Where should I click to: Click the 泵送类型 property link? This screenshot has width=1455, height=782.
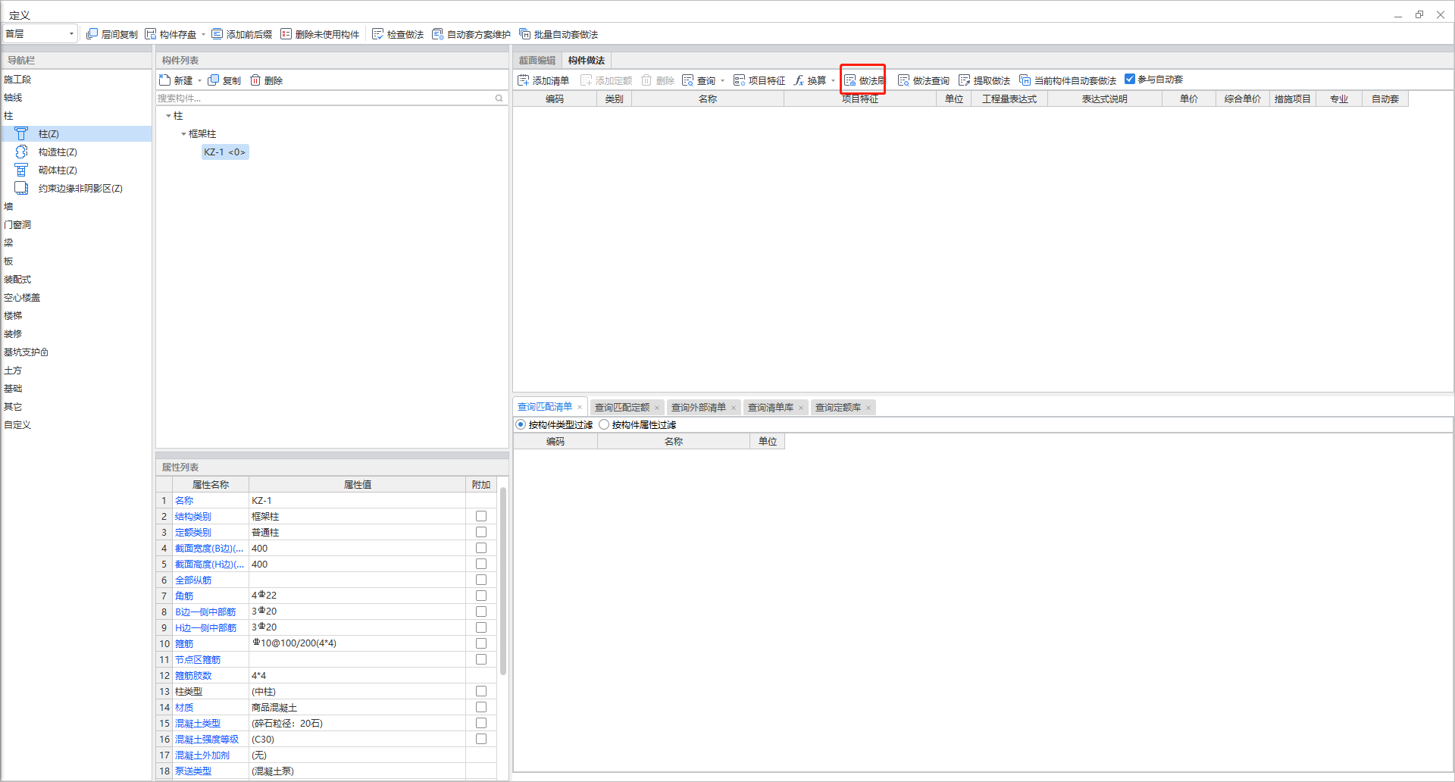click(193, 771)
